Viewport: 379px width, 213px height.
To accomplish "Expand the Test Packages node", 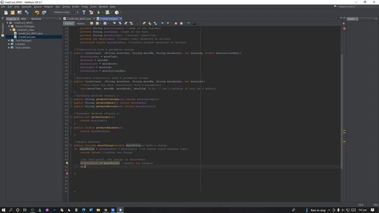I will [x=9, y=41].
